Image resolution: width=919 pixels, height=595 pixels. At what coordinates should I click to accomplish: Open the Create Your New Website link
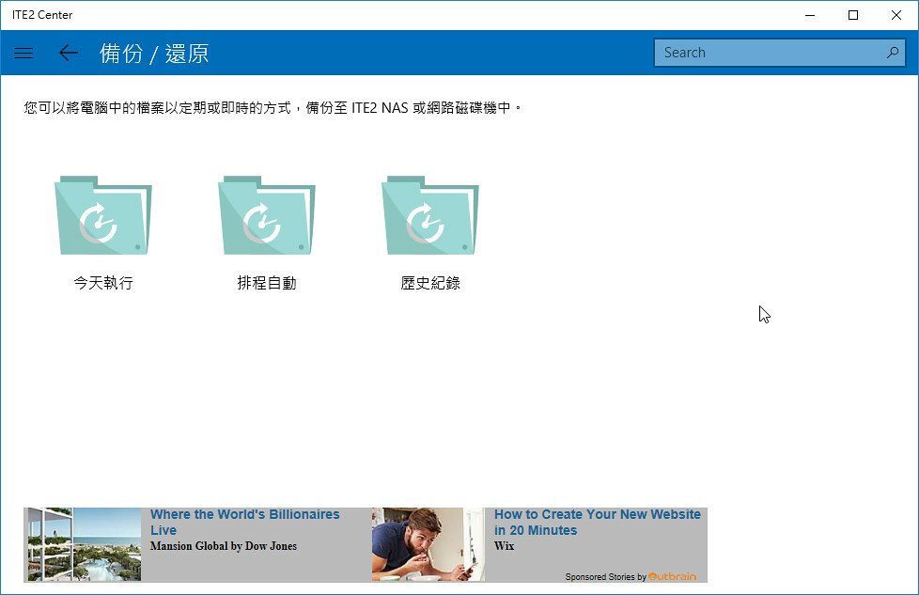point(598,522)
